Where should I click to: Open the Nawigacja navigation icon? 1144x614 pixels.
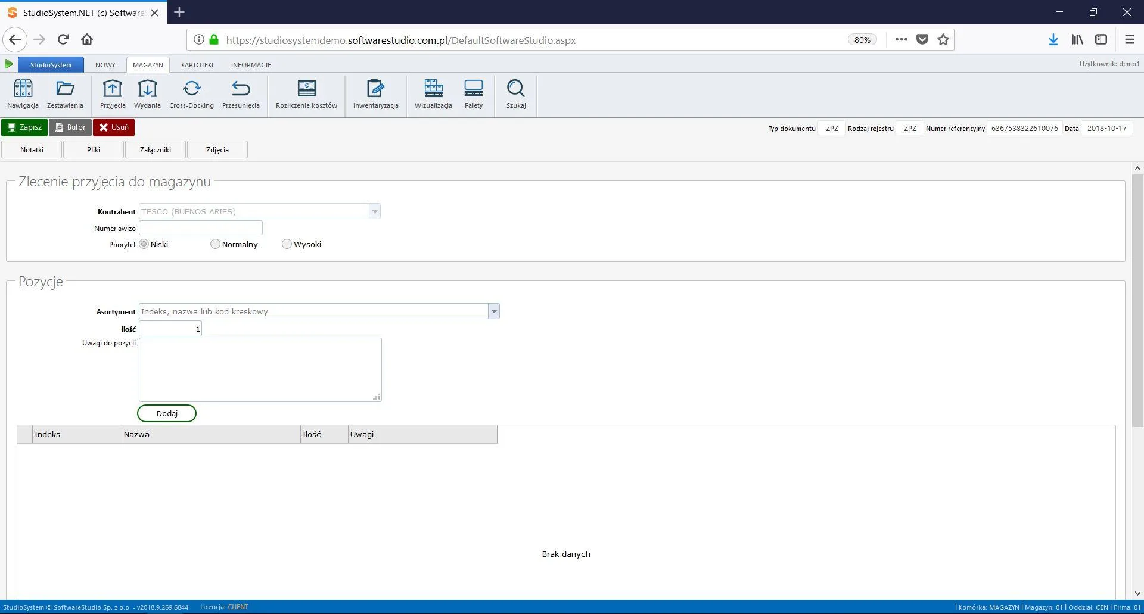pyautogui.click(x=23, y=94)
